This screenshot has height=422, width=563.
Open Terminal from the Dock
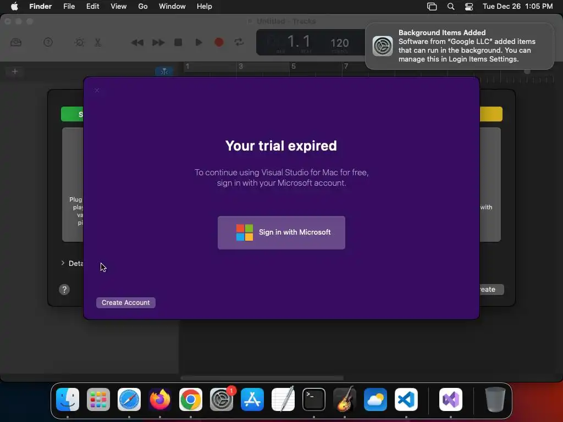314,399
